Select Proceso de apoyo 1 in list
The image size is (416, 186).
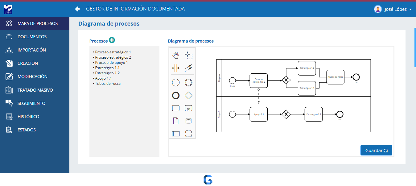click(111, 63)
